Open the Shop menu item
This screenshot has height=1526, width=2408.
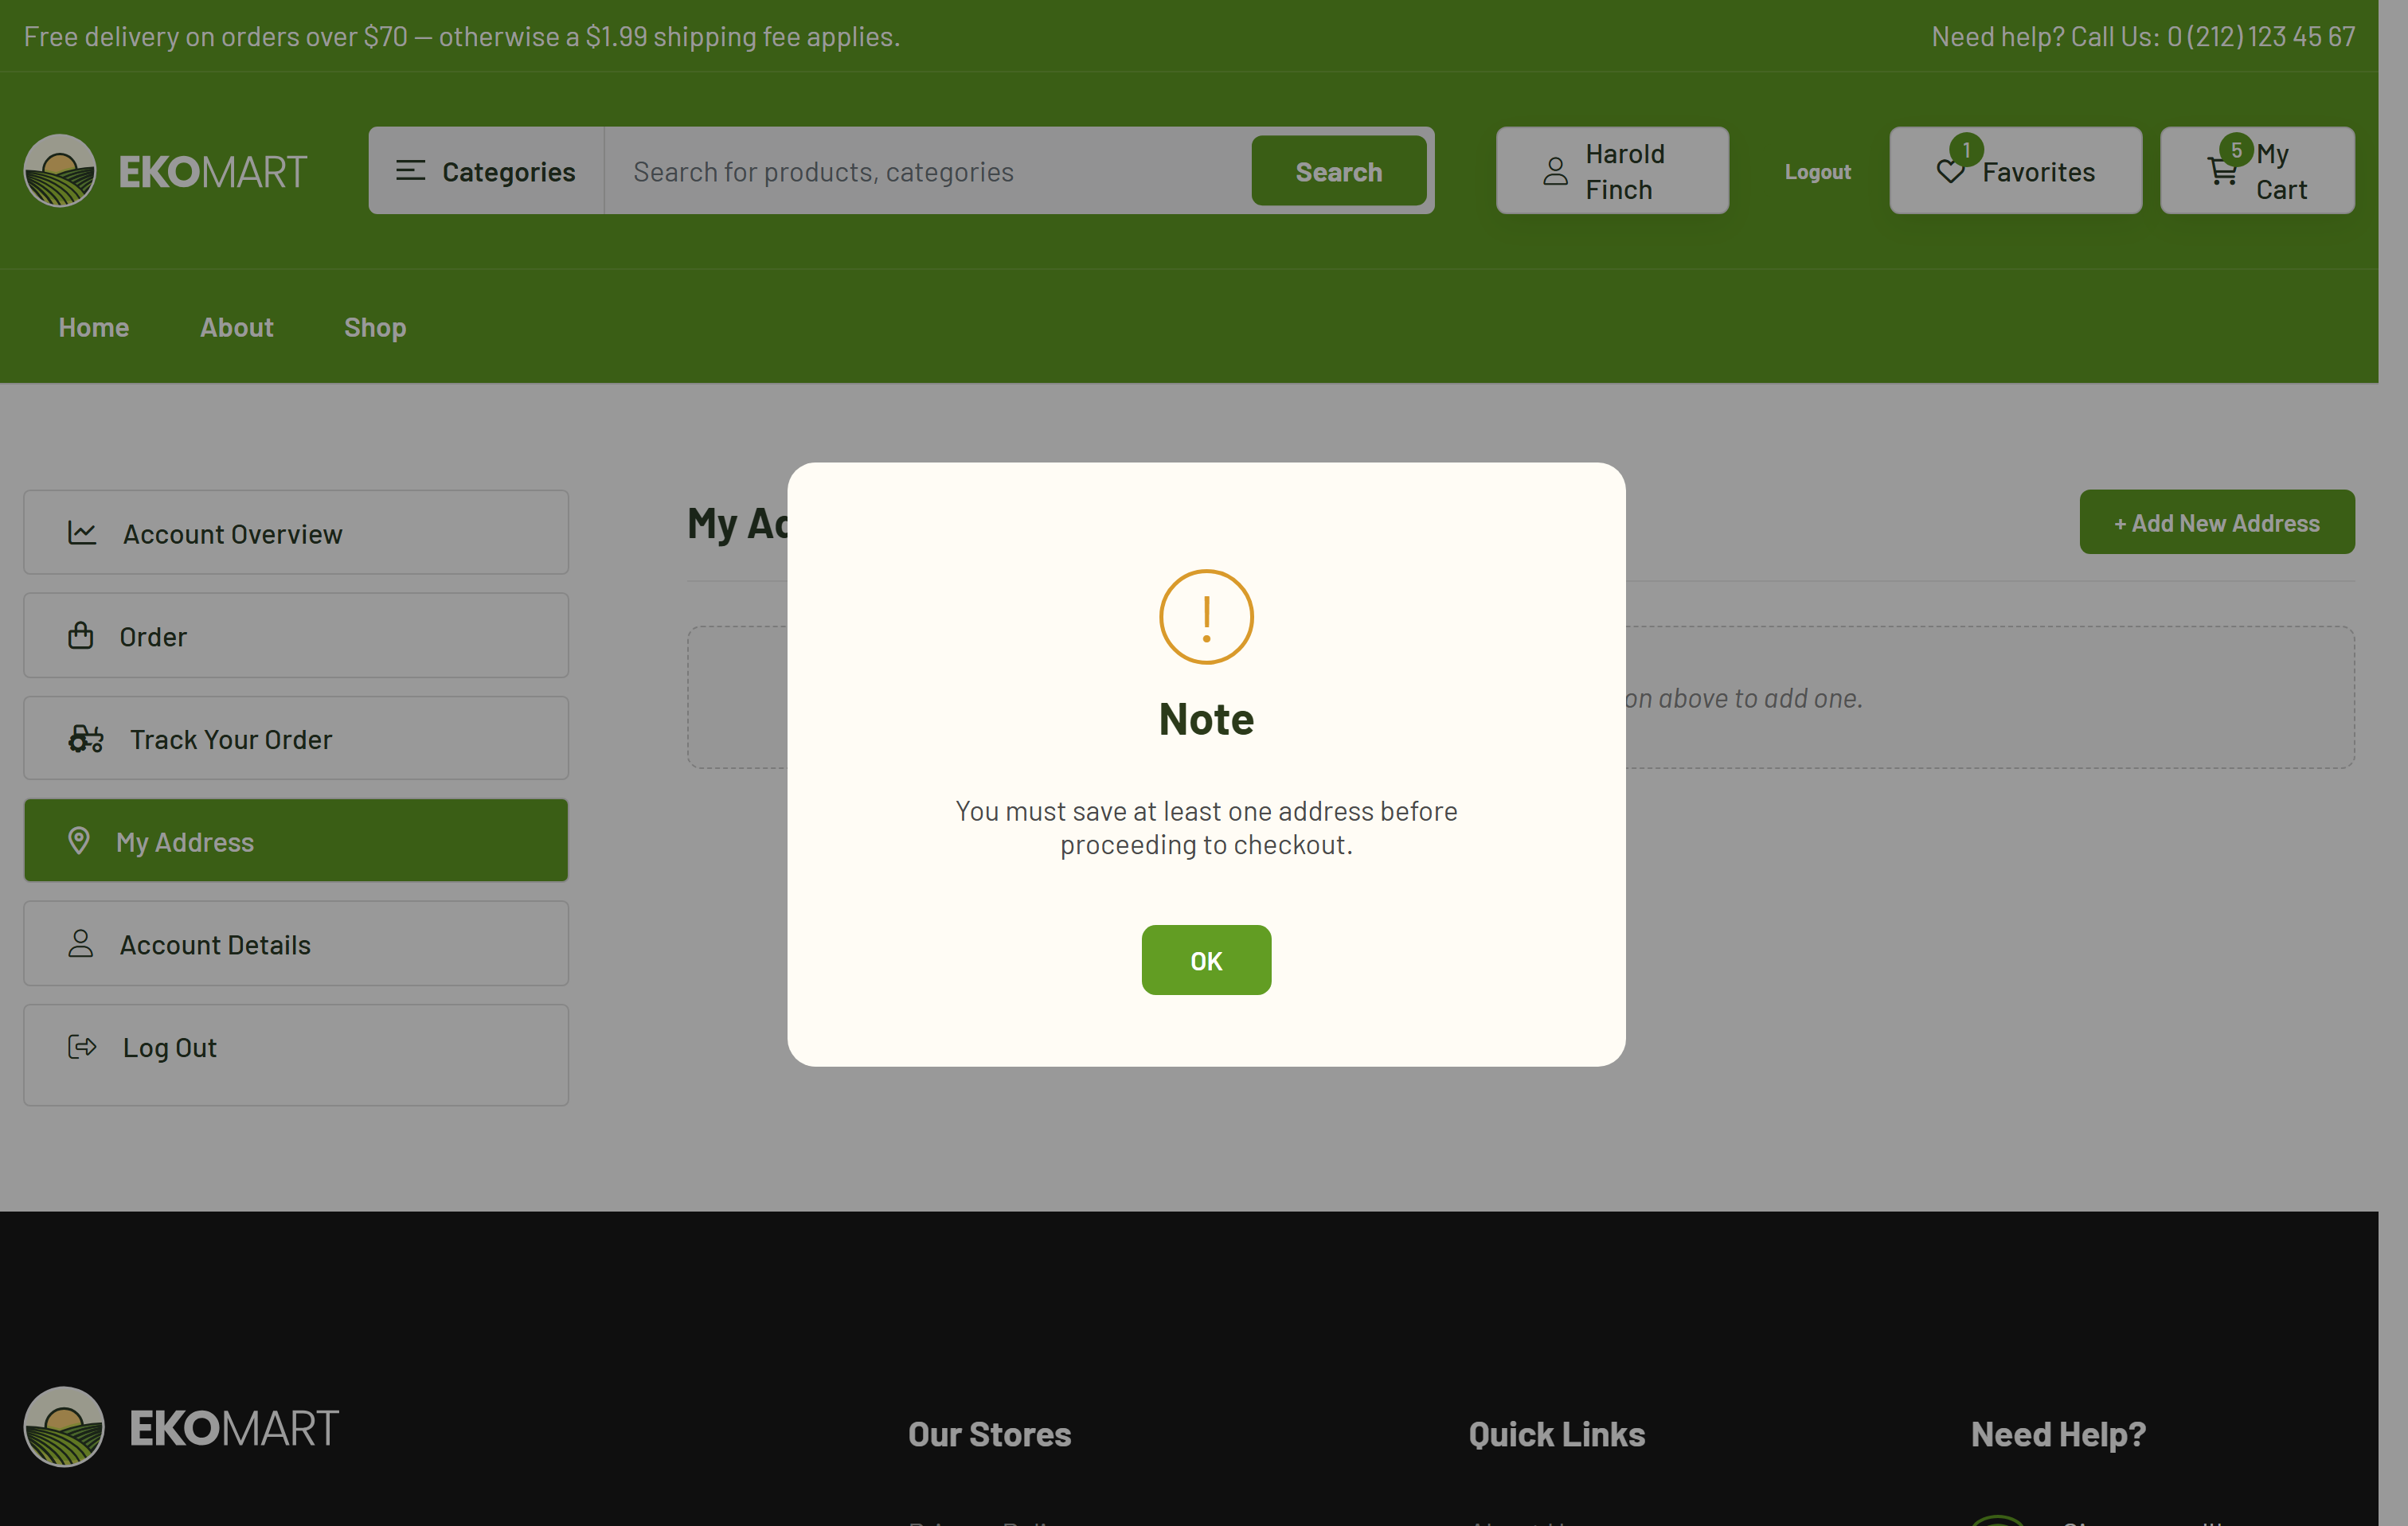click(375, 327)
